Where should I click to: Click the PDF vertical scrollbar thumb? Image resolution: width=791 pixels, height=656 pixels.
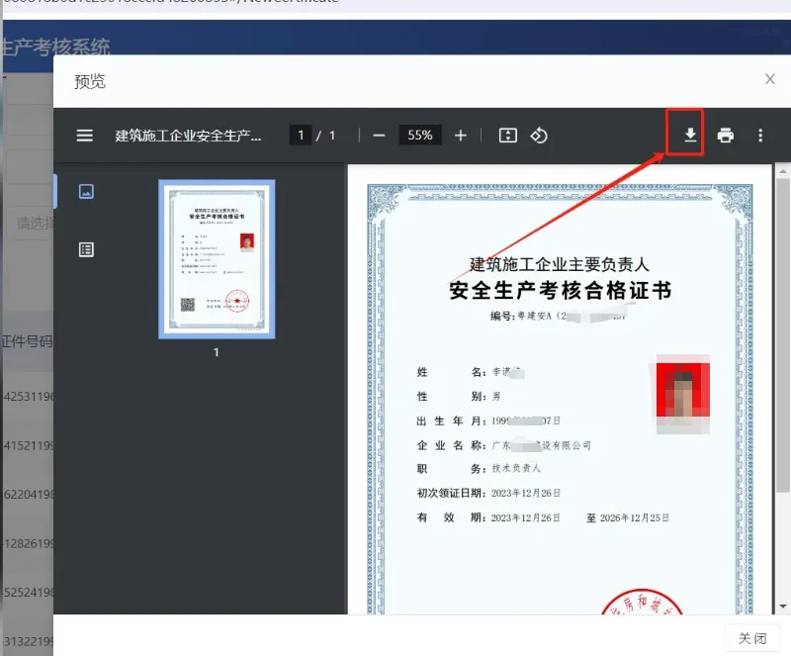pyautogui.click(x=783, y=335)
